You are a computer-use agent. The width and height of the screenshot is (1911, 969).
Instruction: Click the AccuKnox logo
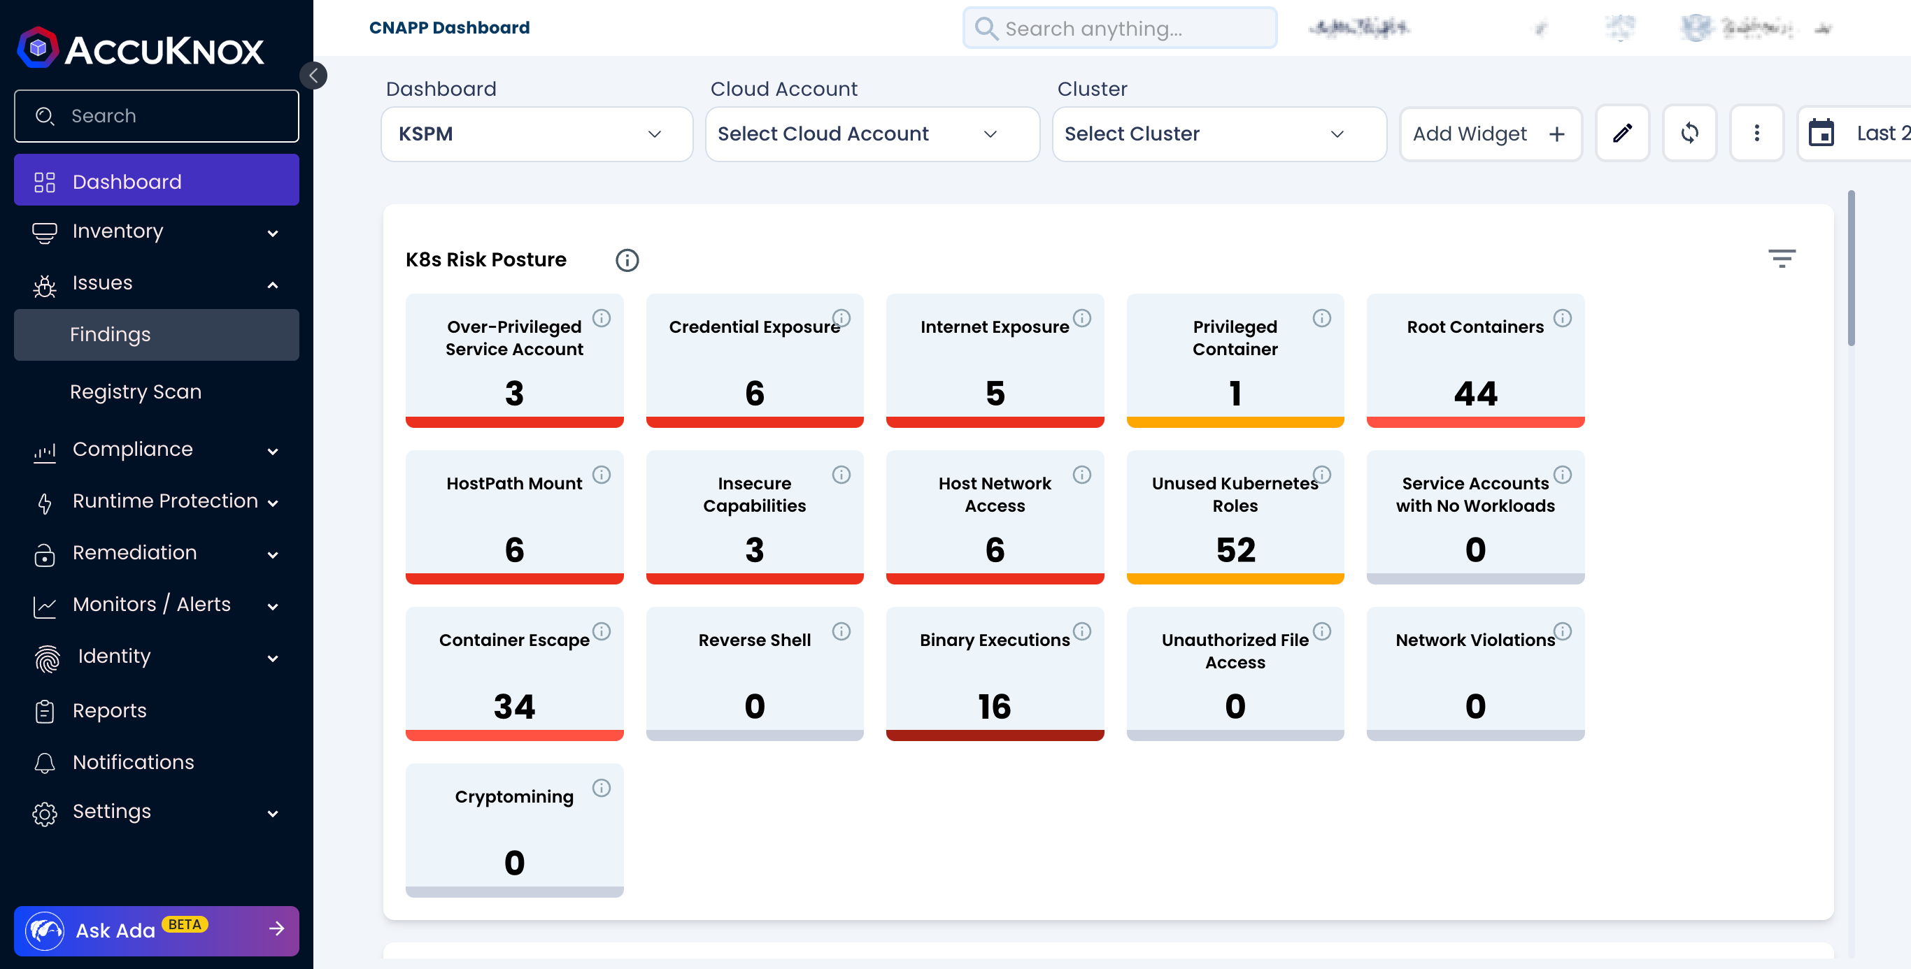(140, 48)
